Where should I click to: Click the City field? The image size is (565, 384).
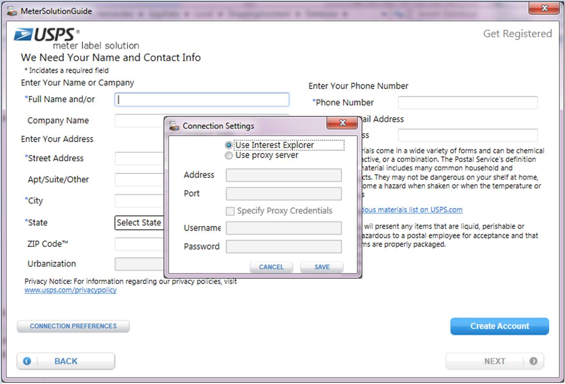click(x=139, y=201)
